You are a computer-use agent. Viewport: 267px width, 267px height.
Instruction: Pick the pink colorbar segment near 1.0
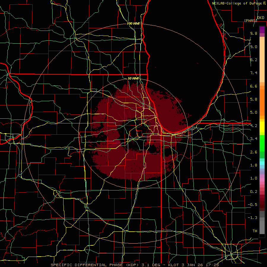[x=262, y=180]
